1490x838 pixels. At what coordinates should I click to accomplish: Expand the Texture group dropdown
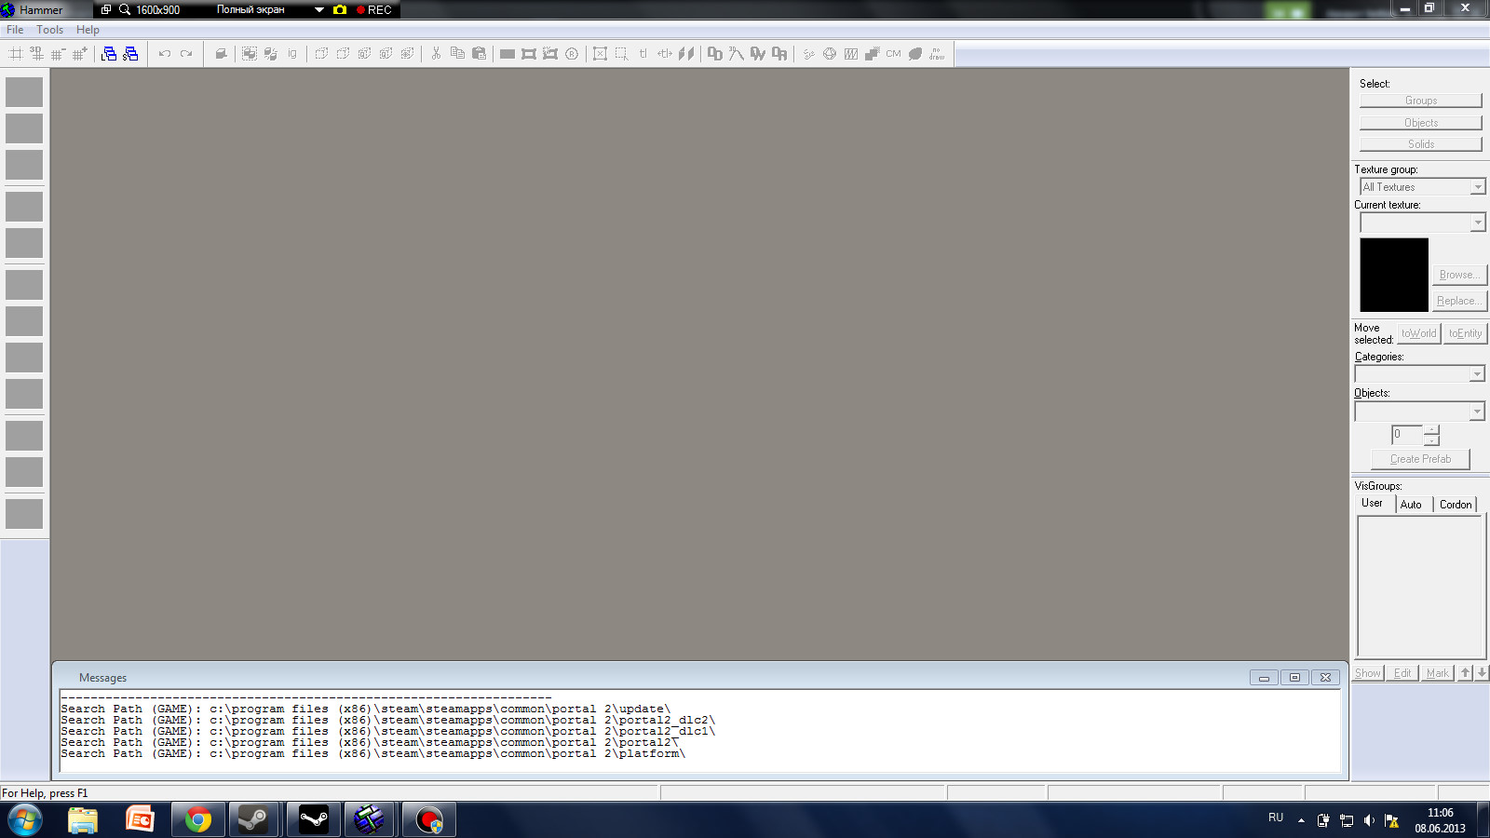[1478, 187]
